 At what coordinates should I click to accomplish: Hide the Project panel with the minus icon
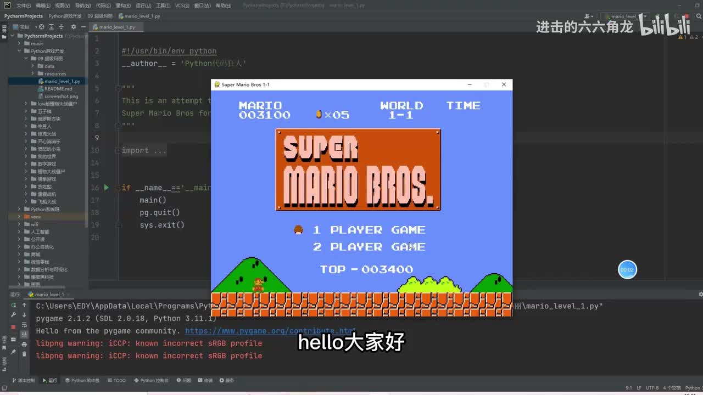pos(84,26)
